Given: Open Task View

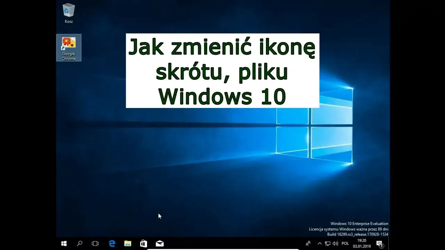Looking at the screenshot, I should pyautogui.click(x=95, y=243).
